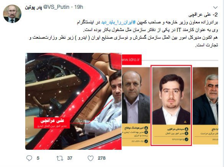This screenshot has height=167, width=224.
Task: Click the red علی عراقچی name label
Action: tap(52, 123)
